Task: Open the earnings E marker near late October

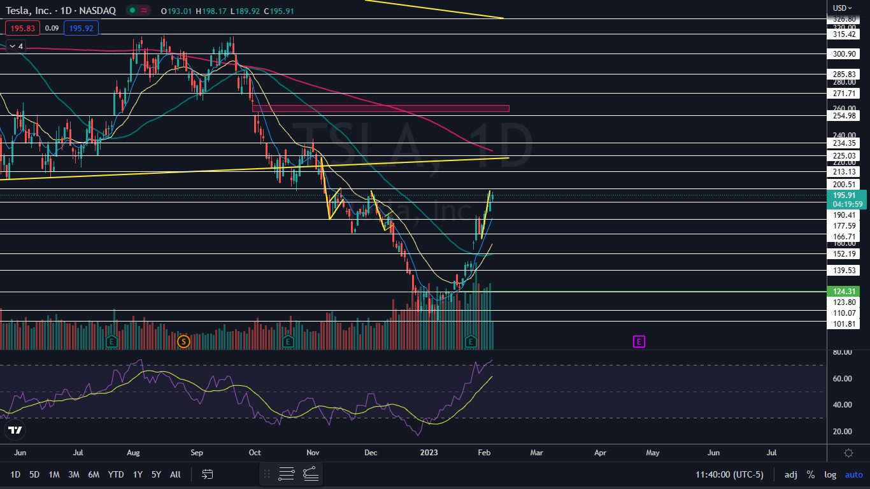Action: tap(288, 342)
